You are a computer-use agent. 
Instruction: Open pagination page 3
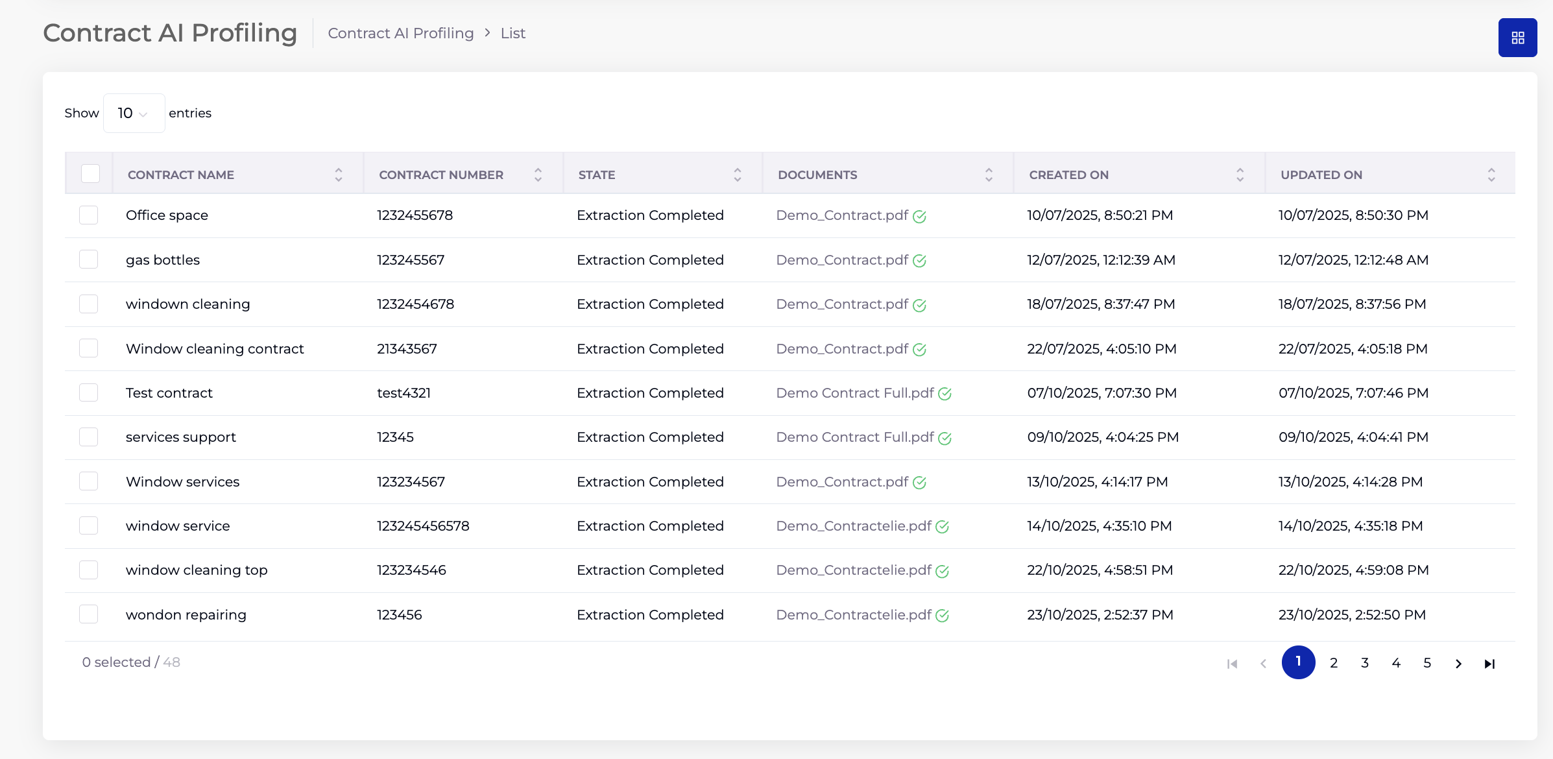[x=1365, y=663]
